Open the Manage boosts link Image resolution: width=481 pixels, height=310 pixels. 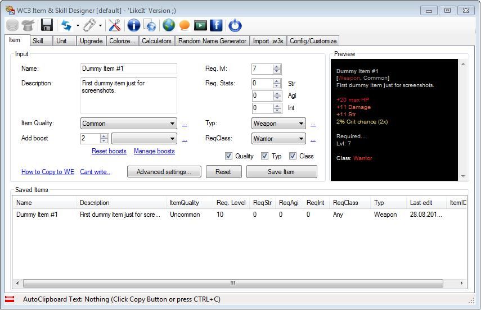pyautogui.click(x=154, y=151)
